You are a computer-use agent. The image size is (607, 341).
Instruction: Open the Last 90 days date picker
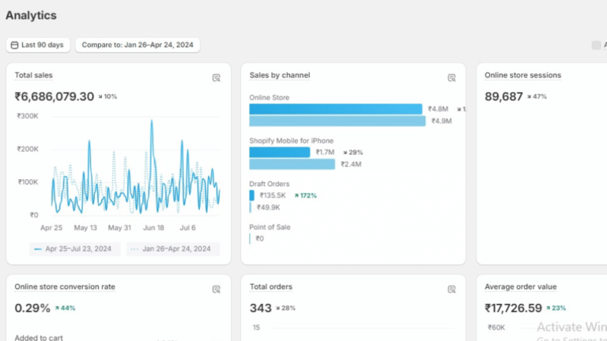[38, 45]
